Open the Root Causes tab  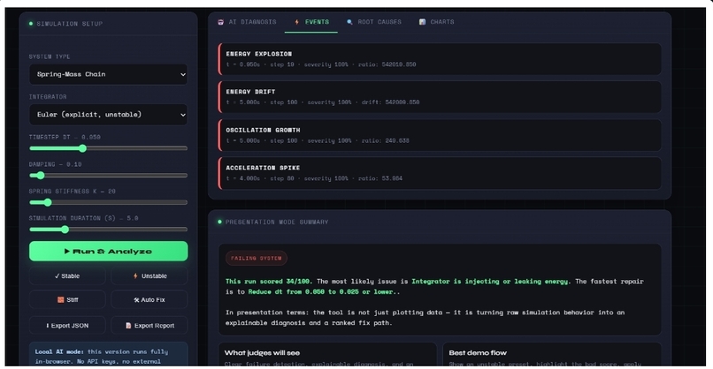tap(374, 22)
